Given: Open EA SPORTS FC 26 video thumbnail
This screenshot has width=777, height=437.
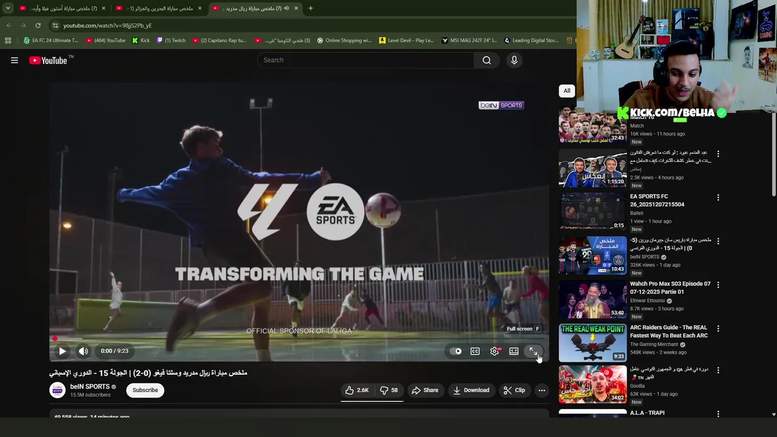Looking at the screenshot, I should click(592, 212).
